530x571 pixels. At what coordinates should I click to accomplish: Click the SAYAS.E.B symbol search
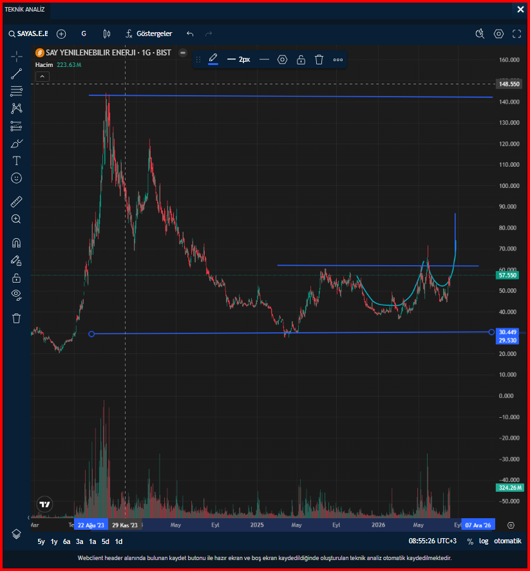(x=28, y=34)
